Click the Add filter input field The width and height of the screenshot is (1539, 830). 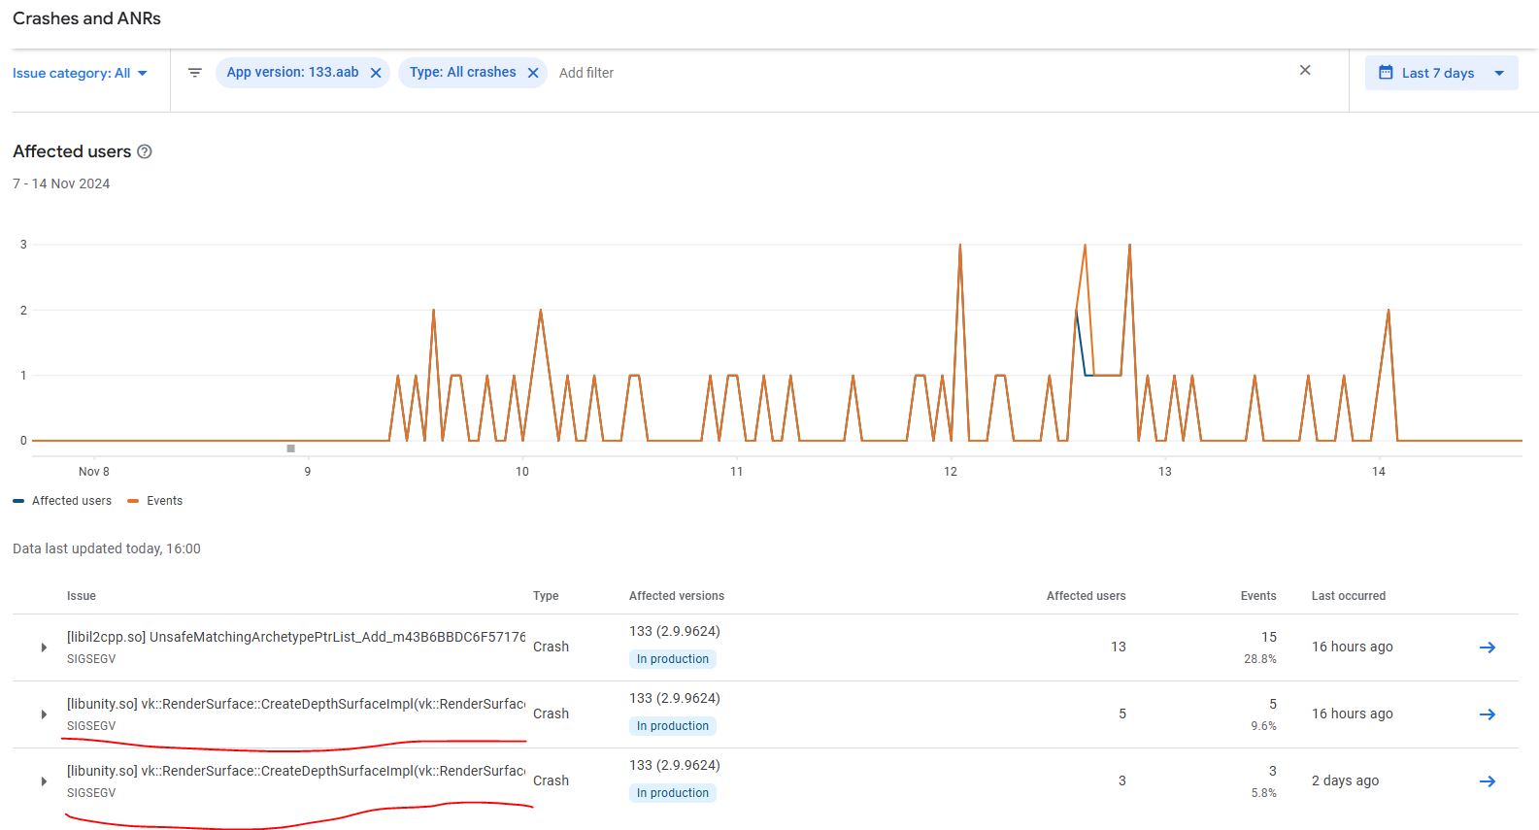click(586, 73)
